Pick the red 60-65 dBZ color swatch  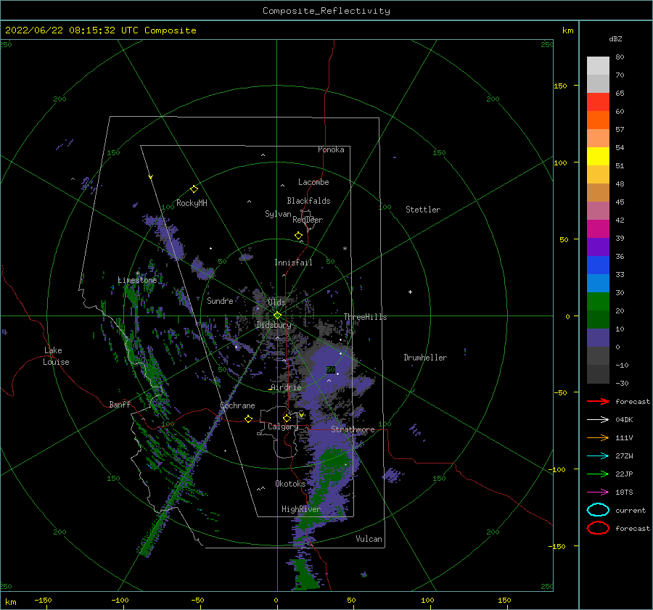click(598, 102)
